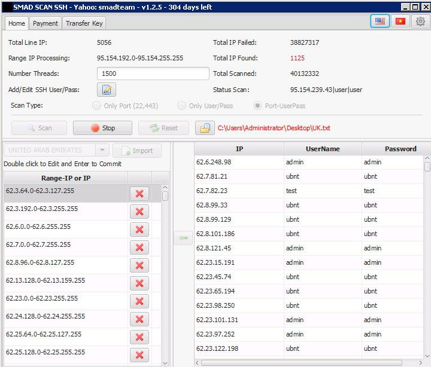
Task: Click the results list scroll down arrow
Action: pos(427,356)
